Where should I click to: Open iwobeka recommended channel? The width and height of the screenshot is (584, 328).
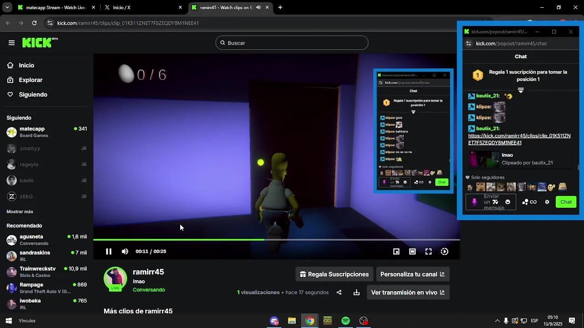(47, 304)
